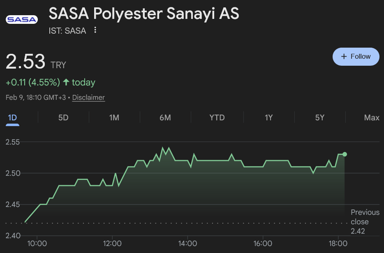Show the 6M price chart
Screen dimensions: 384x253
165,118
